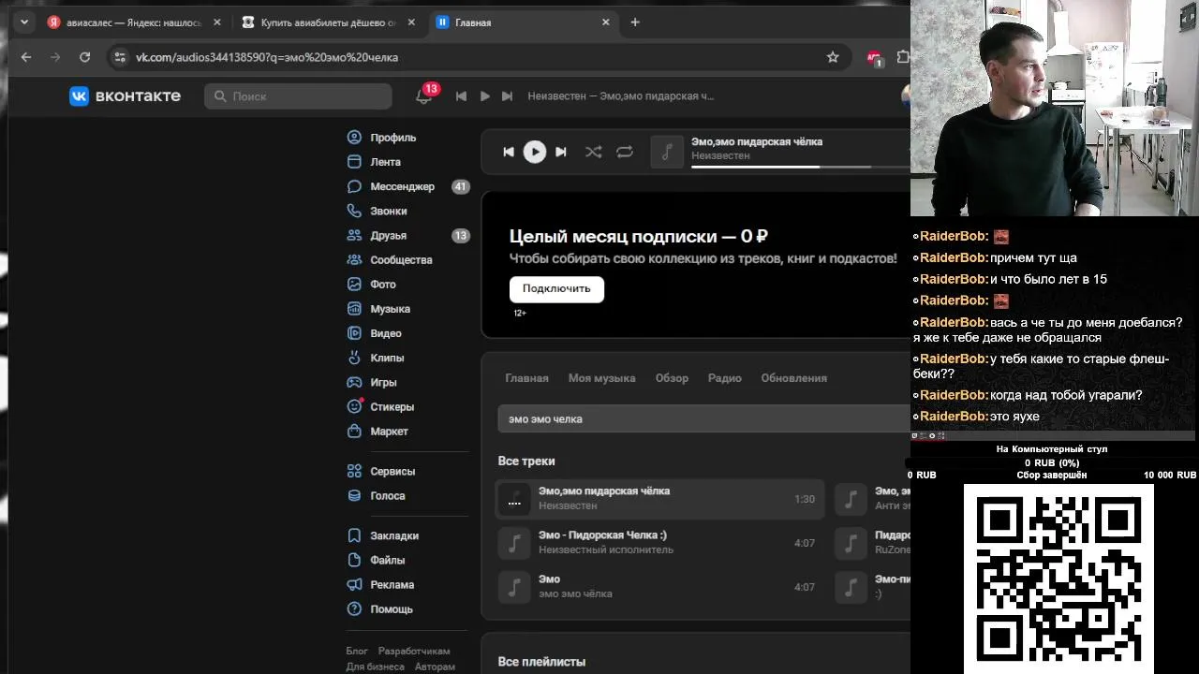The height and width of the screenshot is (674, 1199).
Task: Click the notifications bell icon
Action: (423, 95)
